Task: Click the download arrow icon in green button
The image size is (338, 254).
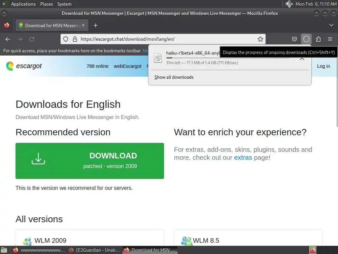Action: click(38, 159)
